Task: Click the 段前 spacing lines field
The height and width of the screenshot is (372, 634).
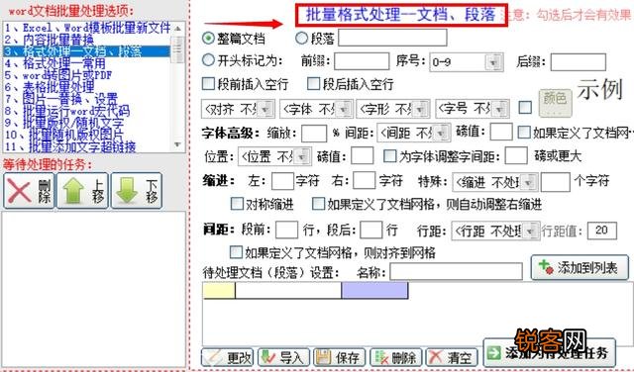Action: (286, 230)
